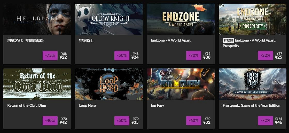This screenshot has height=133, width=289.
Task: Open Endzone - A World Apart banner
Action: point(181,19)
